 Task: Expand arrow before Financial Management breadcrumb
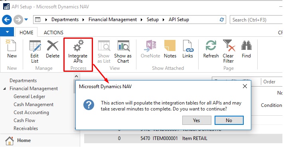(83, 20)
